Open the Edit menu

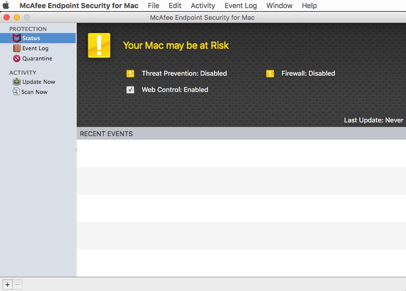[175, 6]
